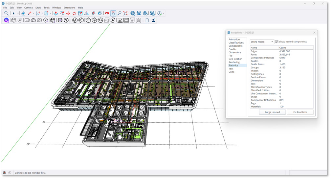331x179 pixels.
Task: Select Units in Model Info list
Action: [x=232, y=72]
